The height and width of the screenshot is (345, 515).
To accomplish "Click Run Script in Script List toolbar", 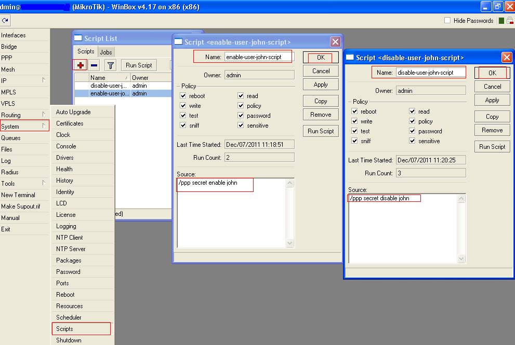I will [139, 65].
